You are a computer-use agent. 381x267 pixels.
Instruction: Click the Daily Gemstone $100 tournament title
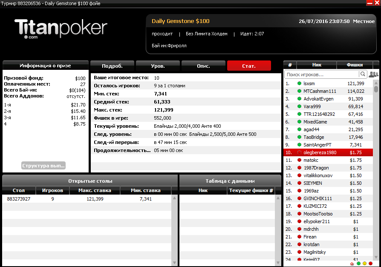click(181, 21)
